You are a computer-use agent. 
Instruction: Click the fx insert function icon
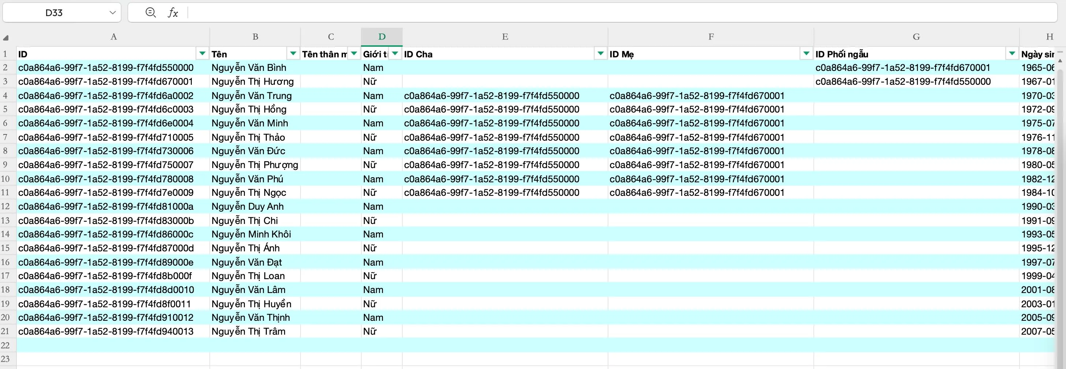[x=172, y=13]
